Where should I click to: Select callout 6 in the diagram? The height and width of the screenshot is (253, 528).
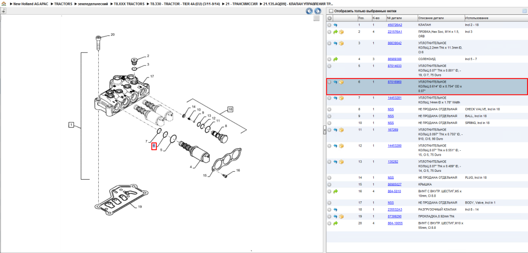[x=154, y=146]
